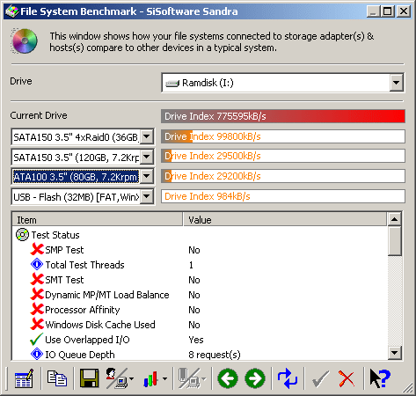Click the colorful CD icon in header
Image resolution: width=416 pixels, height=396 pixels.
click(25, 41)
